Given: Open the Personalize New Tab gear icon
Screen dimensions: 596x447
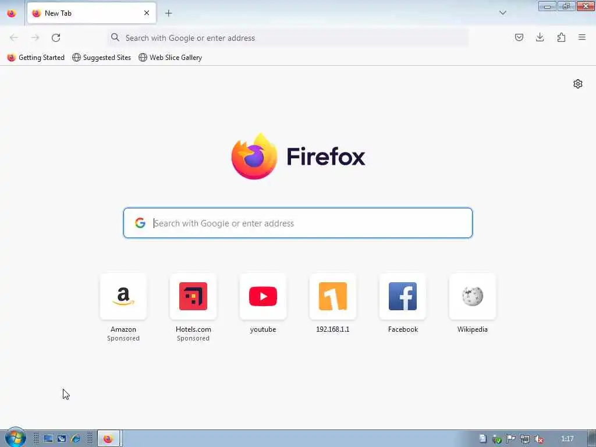Looking at the screenshot, I should tap(578, 84).
